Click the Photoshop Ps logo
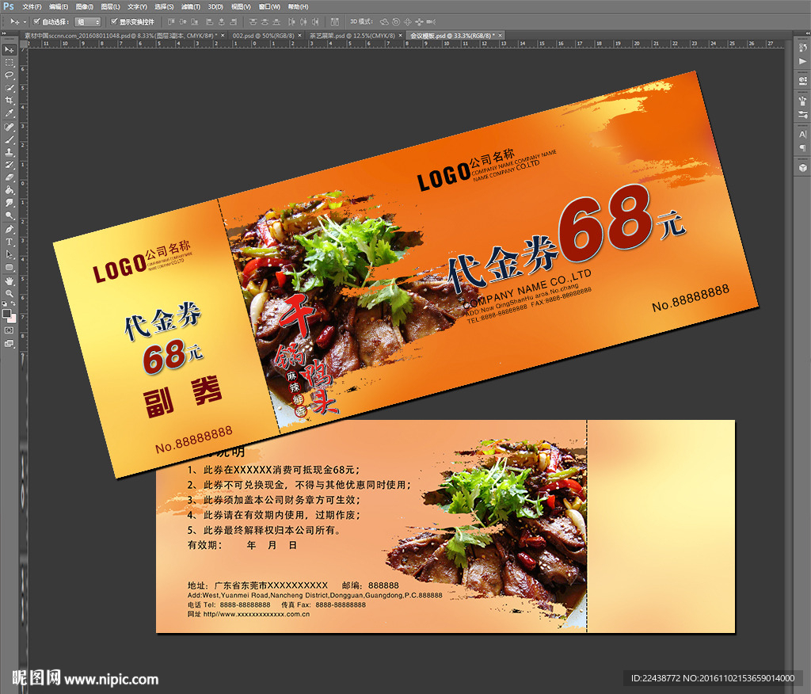The width and height of the screenshot is (811, 694). 8,6
